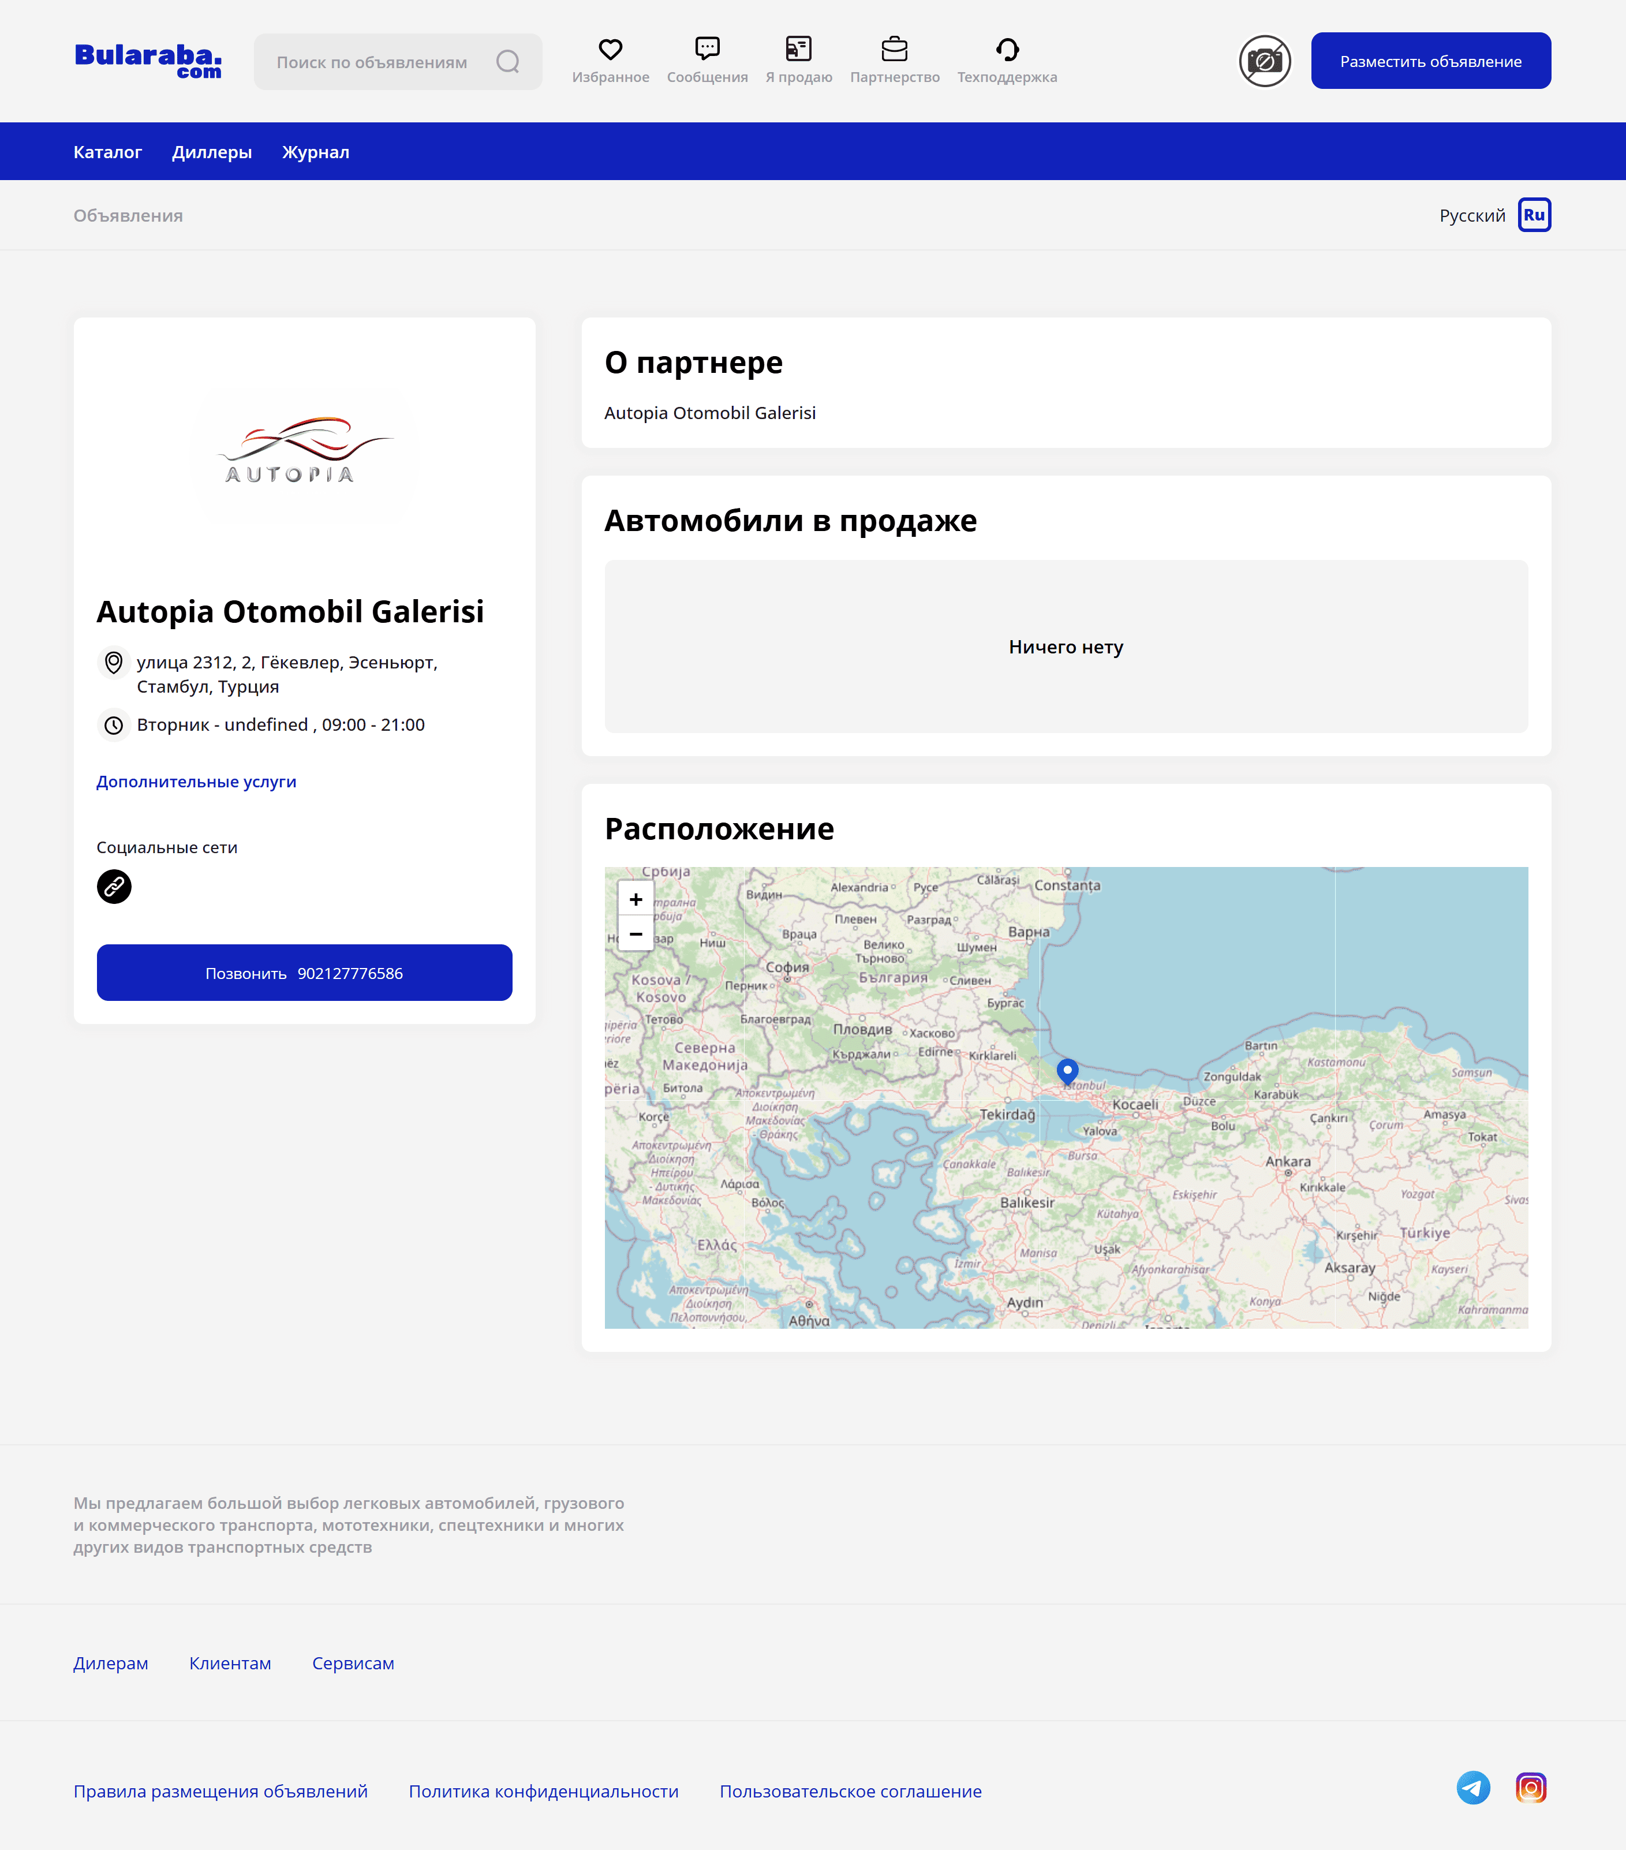Screen dimensions: 1626x1850
Task: Click the search magnifier icon
Action: tap(507, 62)
